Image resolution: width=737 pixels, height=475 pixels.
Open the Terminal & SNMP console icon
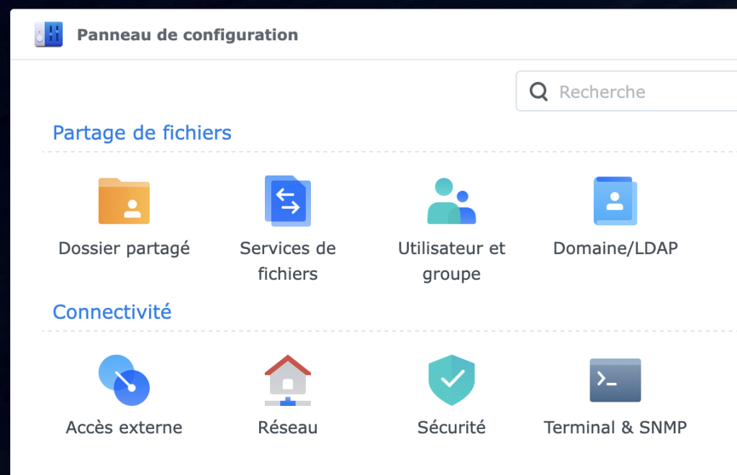tap(615, 380)
